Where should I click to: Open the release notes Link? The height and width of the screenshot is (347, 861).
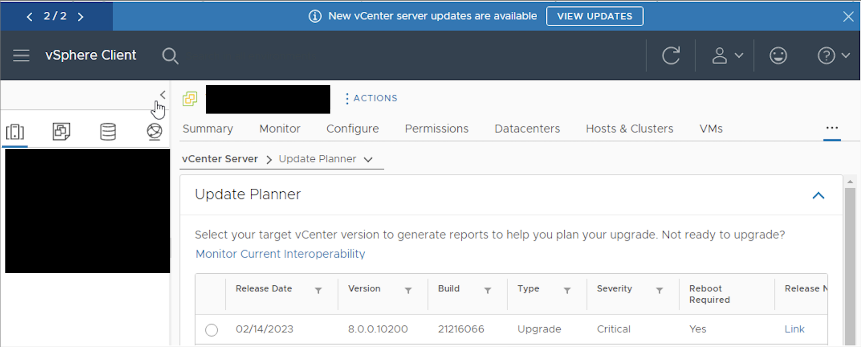pyautogui.click(x=794, y=329)
